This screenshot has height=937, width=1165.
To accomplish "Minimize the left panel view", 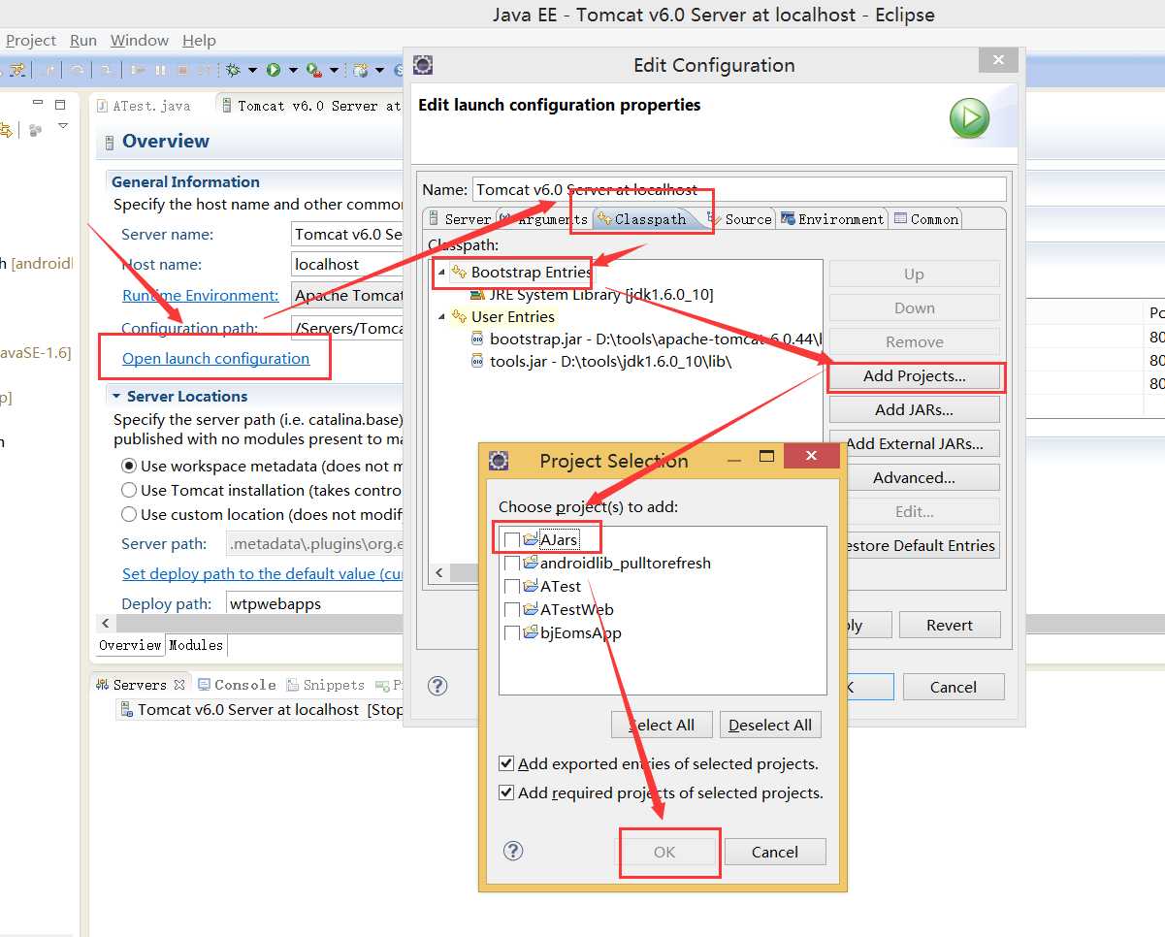I will pyautogui.click(x=39, y=103).
